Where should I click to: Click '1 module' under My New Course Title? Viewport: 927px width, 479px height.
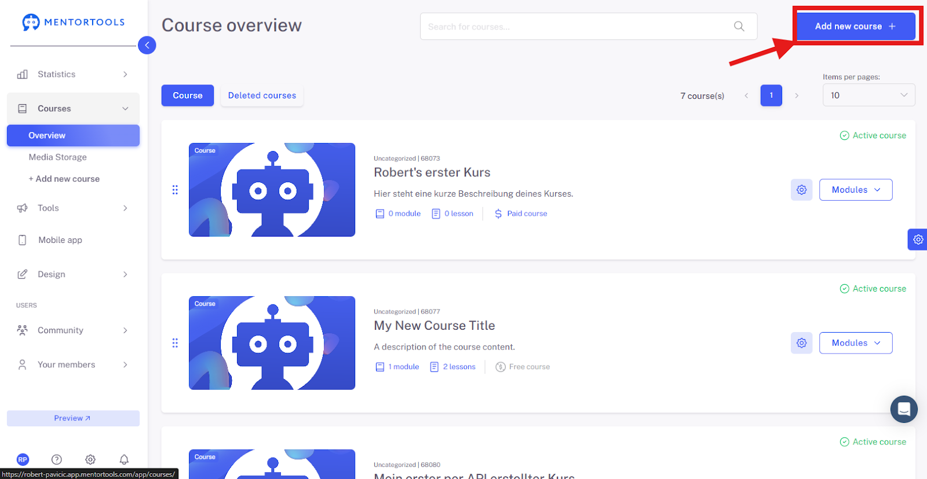[397, 367]
